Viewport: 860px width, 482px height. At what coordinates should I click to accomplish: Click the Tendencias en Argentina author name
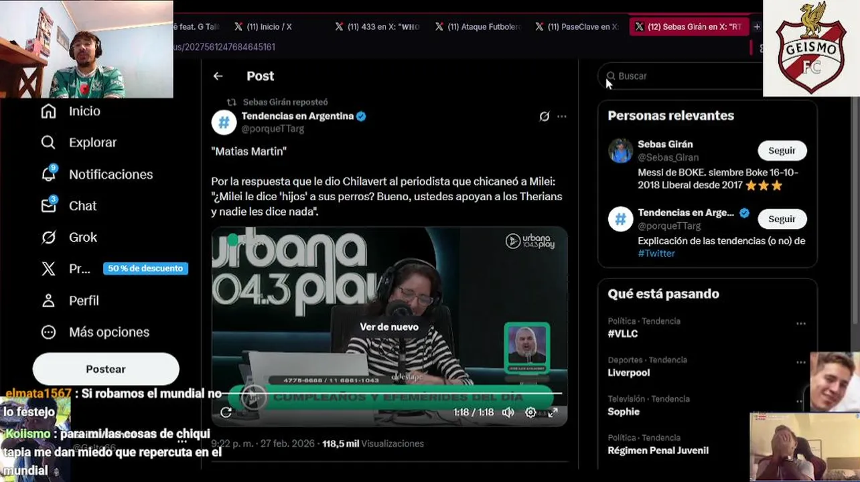[297, 116]
